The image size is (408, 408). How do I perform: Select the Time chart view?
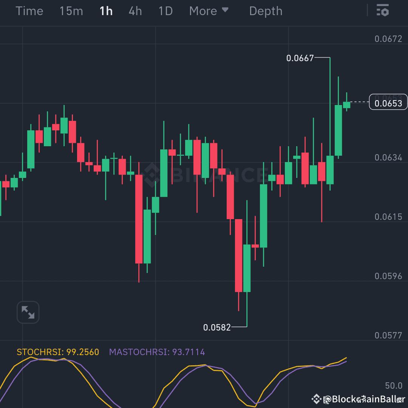(29, 11)
